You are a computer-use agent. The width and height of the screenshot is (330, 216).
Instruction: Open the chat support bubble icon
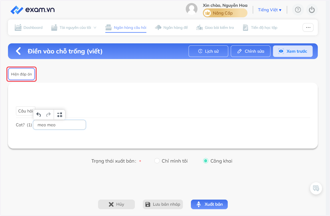coord(316,189)
